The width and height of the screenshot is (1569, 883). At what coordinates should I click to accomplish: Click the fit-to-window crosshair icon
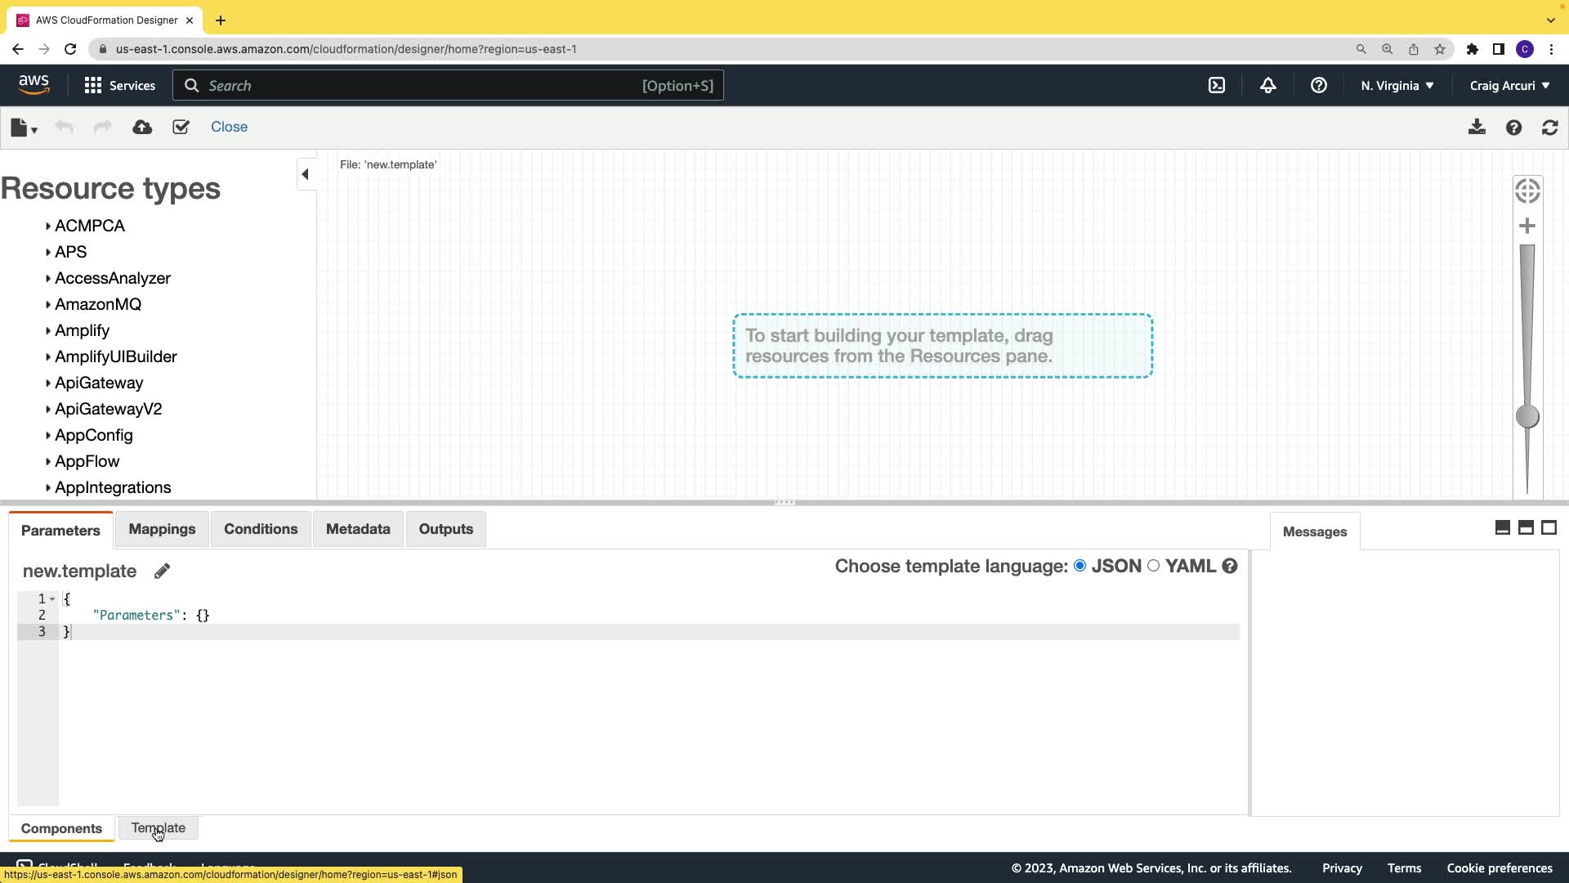1527,191
